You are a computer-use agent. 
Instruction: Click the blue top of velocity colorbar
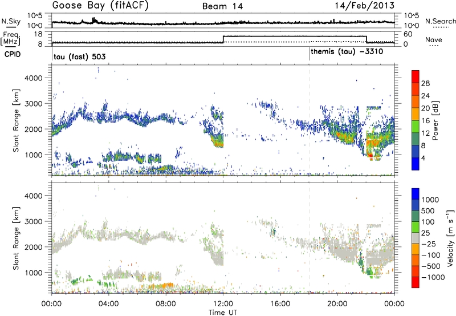(416, 194)
